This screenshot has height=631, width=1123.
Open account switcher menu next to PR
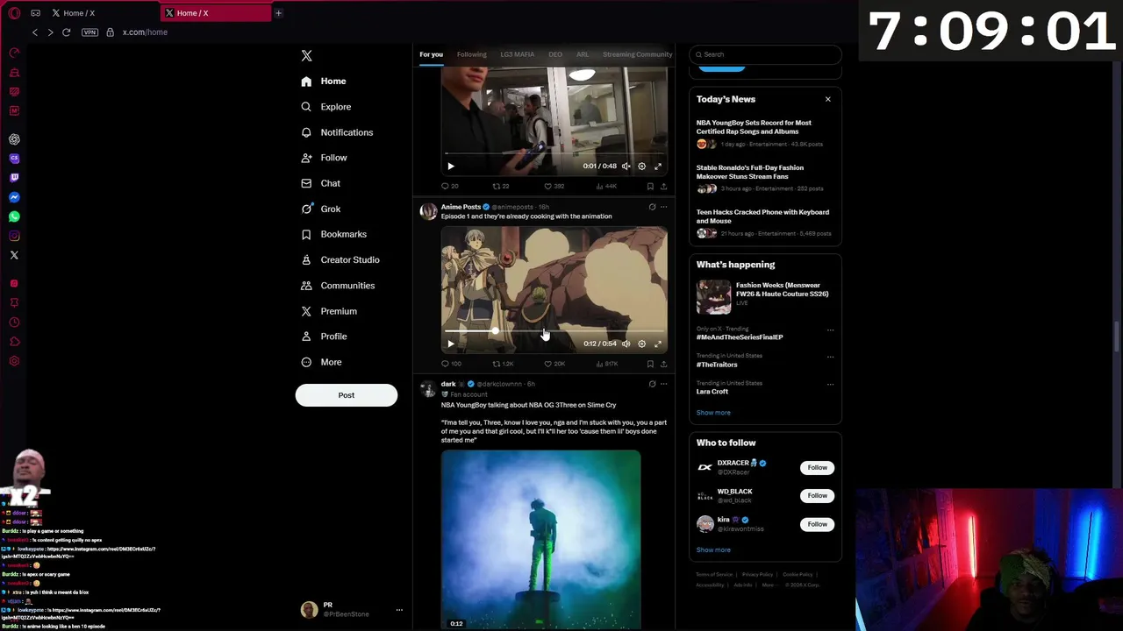pyautogui.click(x=399, y=610)
